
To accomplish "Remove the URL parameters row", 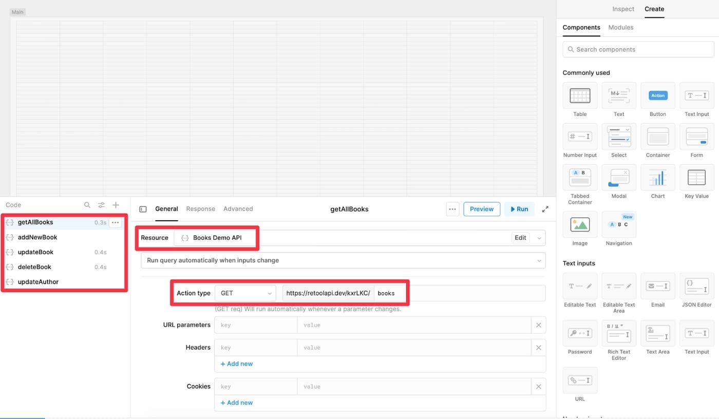I will click(538, 325).
